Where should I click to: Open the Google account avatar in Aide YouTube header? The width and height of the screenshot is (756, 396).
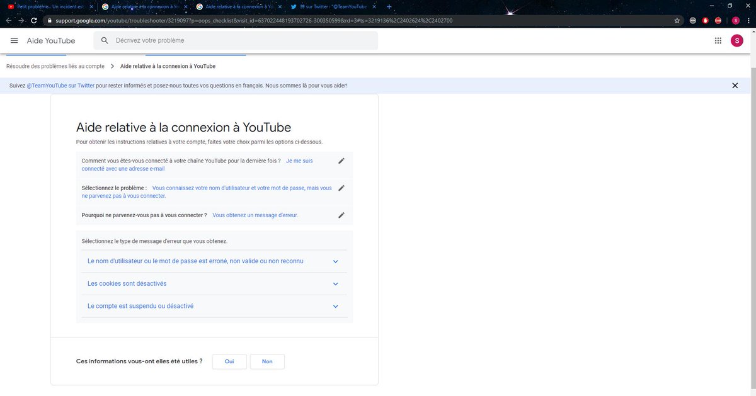[x=736, y=40]
